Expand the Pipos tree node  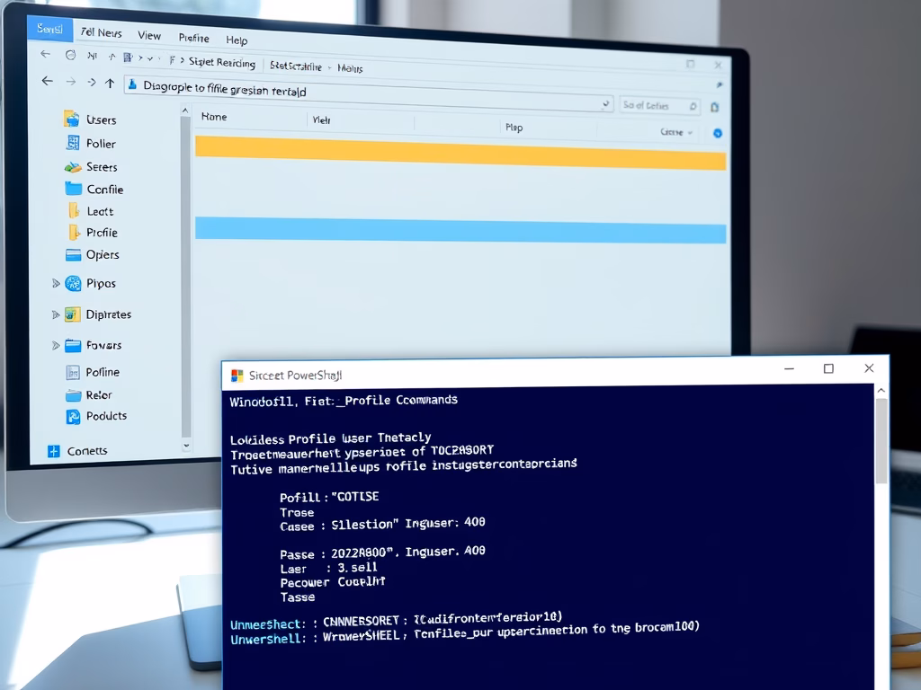click(56, 284)
